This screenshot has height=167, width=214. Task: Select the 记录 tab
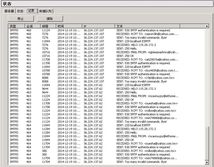point(31,11)
